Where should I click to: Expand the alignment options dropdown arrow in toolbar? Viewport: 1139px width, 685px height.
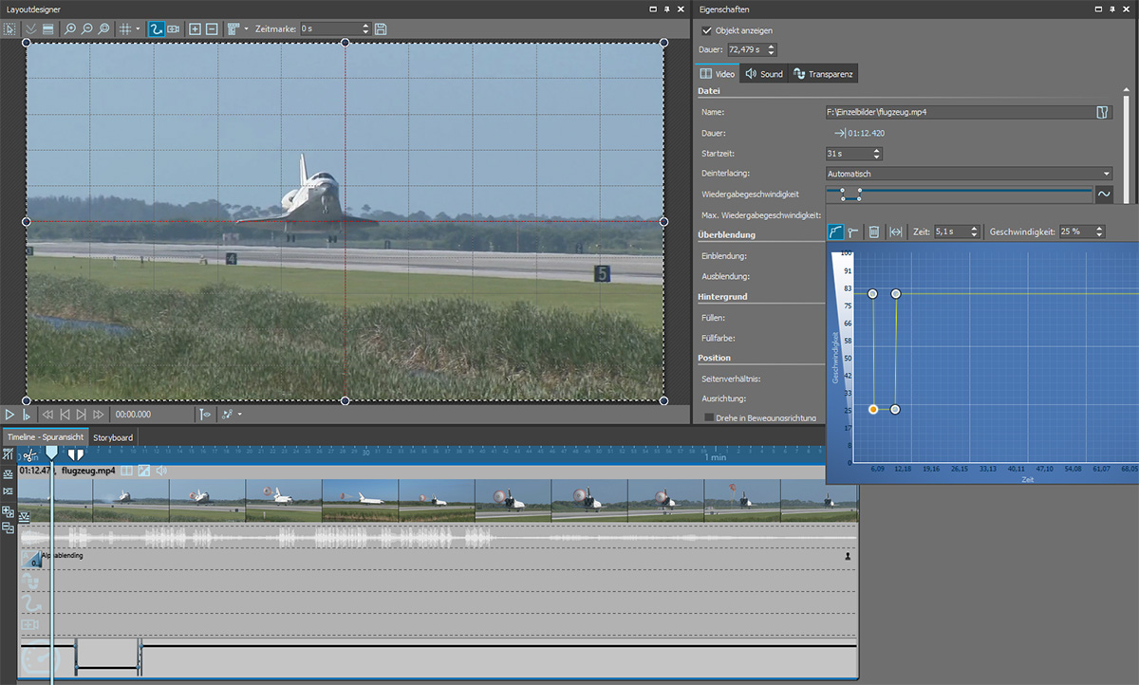[x=246, y=29]
